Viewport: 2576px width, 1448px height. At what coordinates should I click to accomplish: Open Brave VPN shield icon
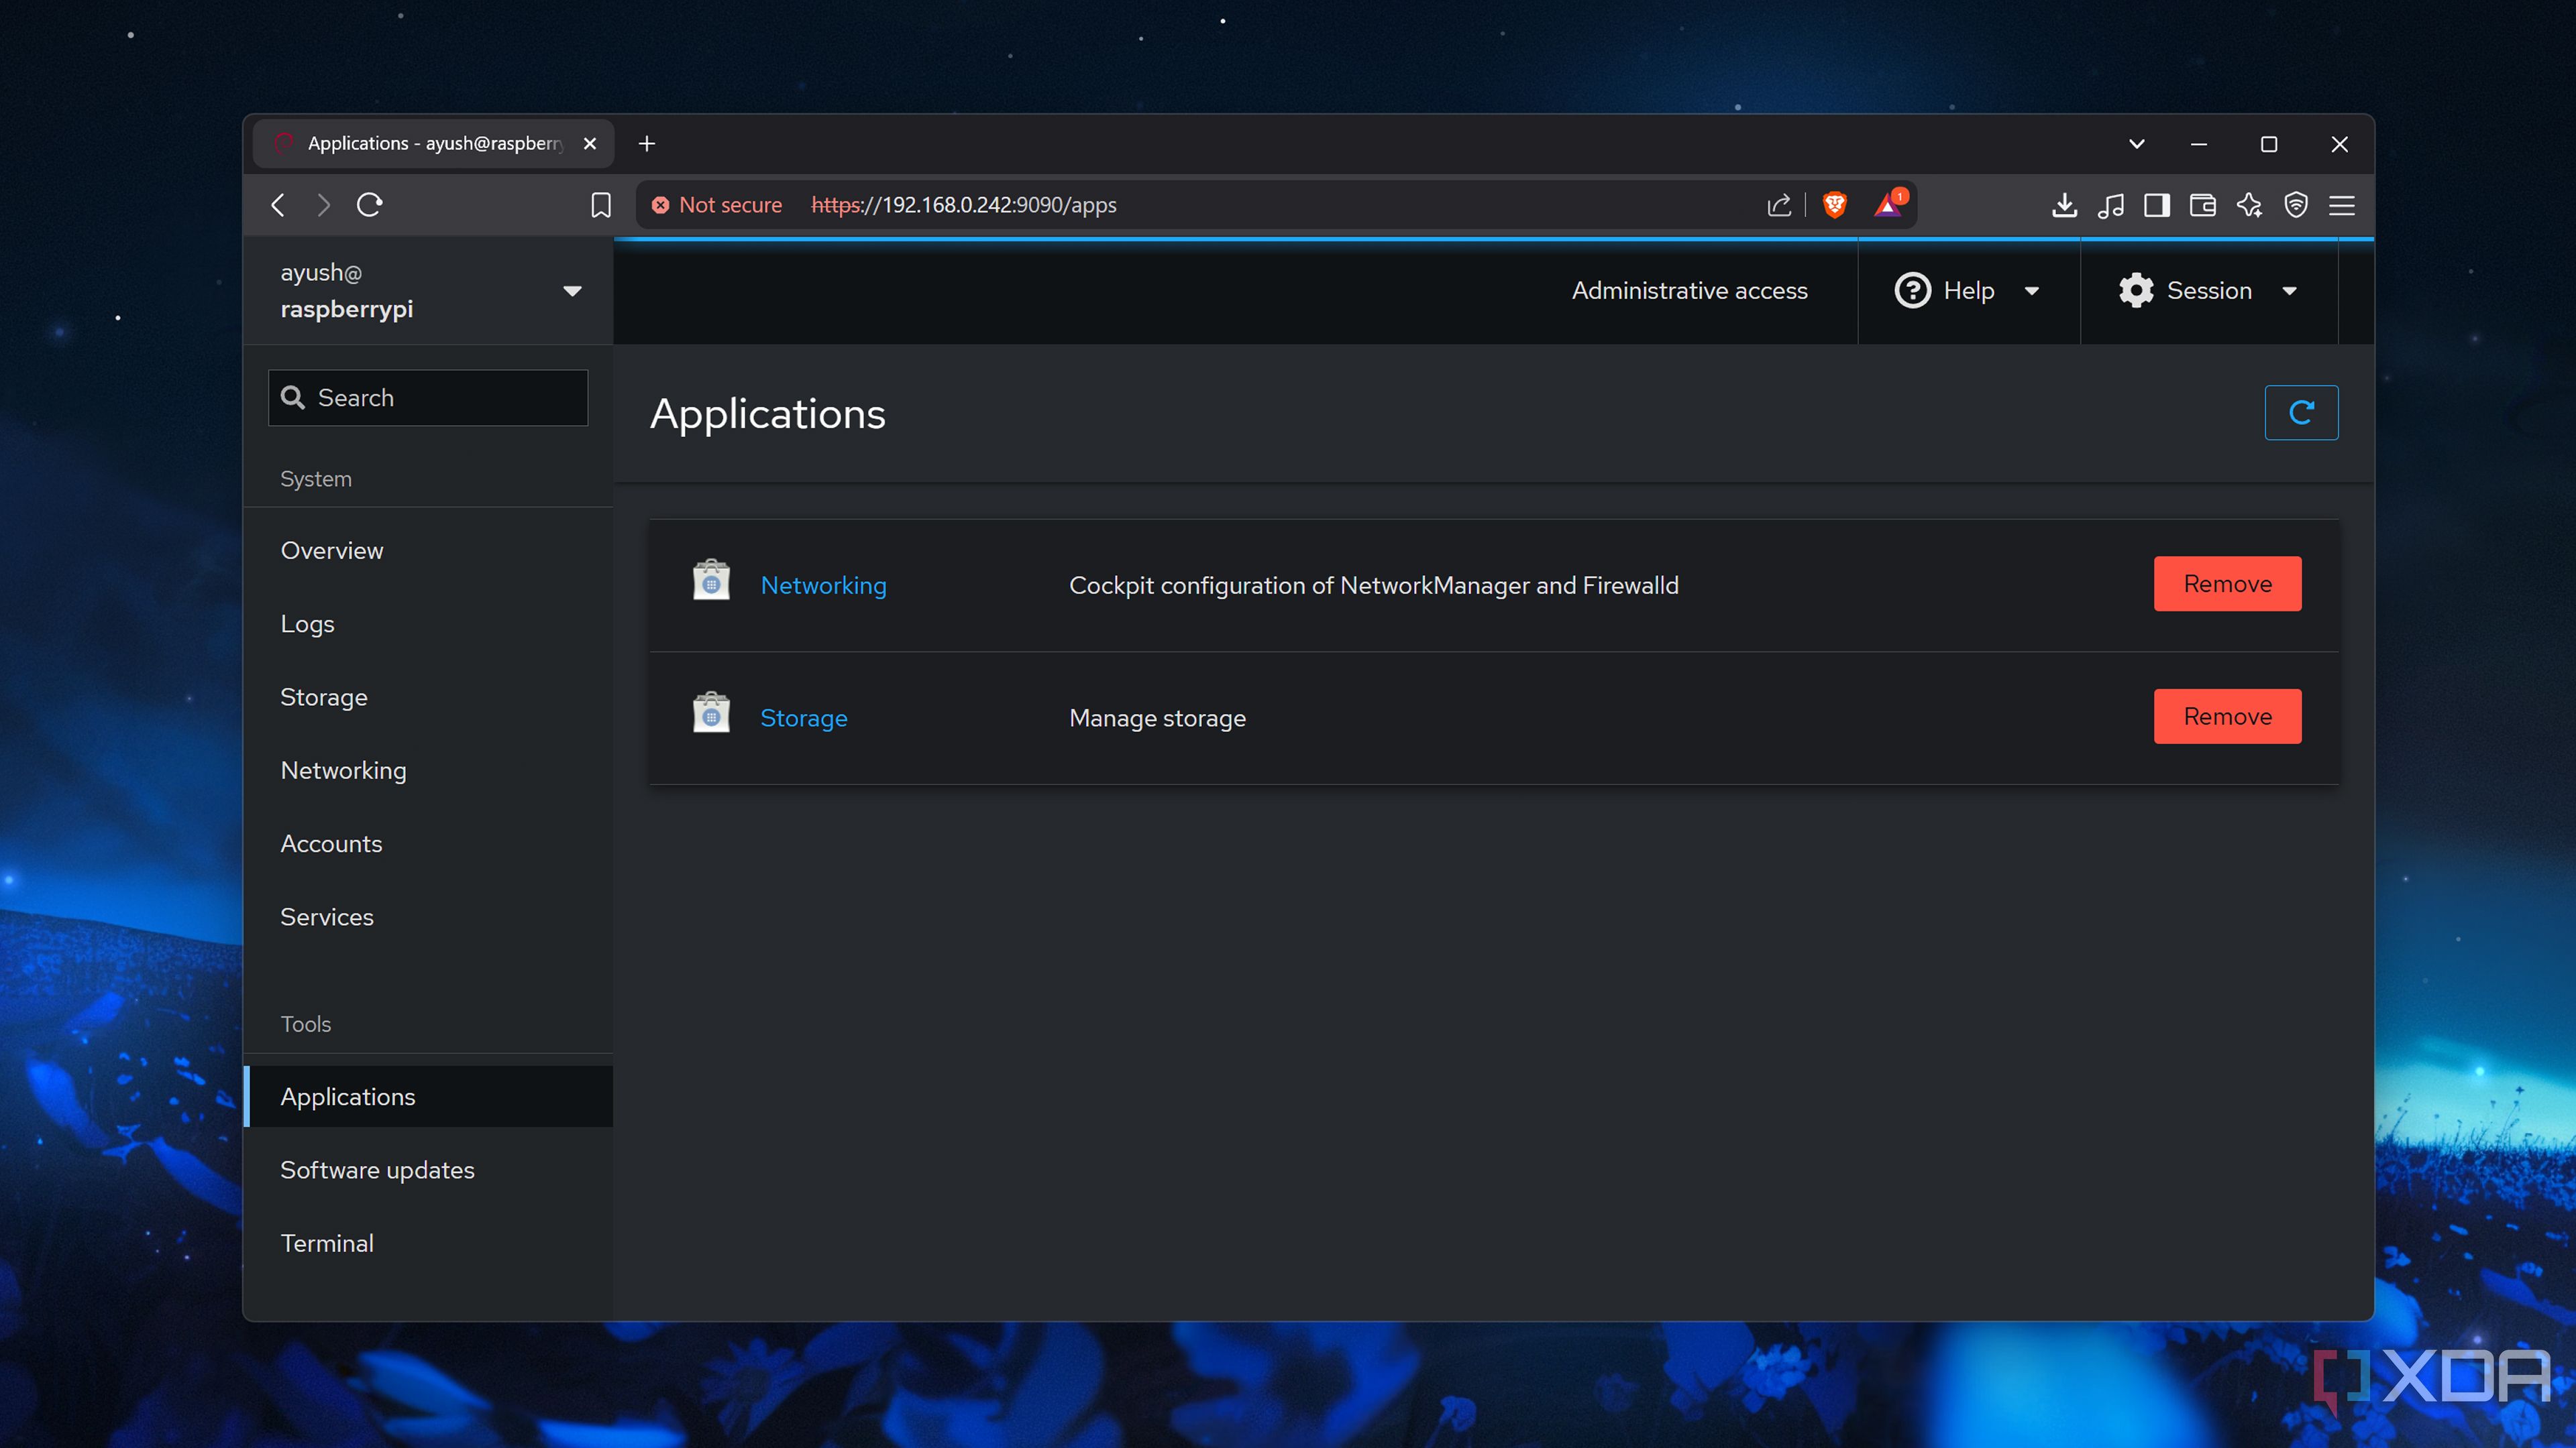(x=2295, y=205)
